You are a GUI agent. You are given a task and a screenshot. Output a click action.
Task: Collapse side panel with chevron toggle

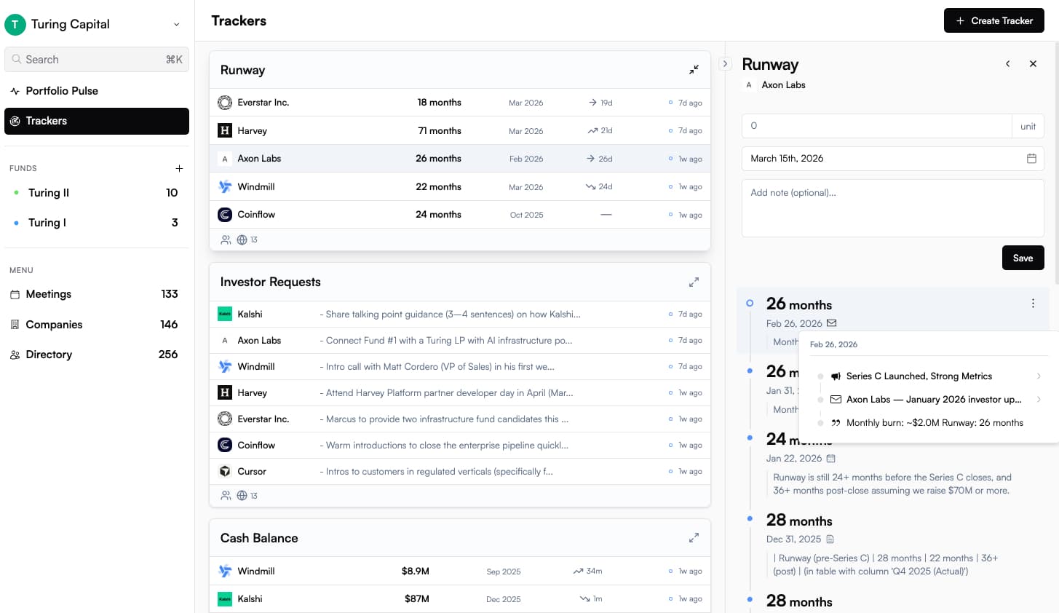coord(725,64)
